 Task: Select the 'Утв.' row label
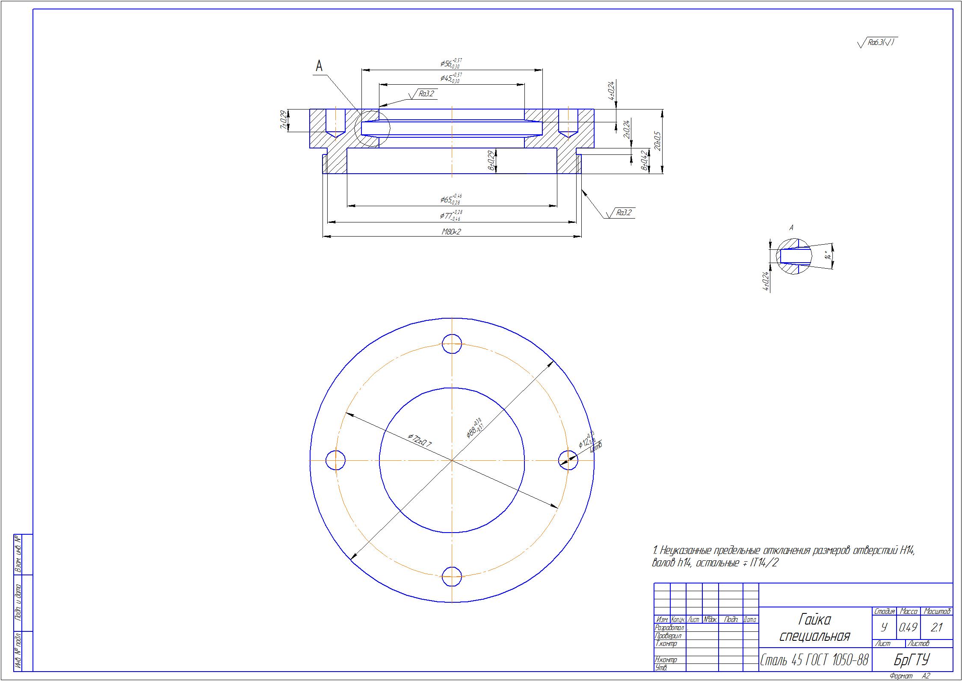pyautogui.click(x=660, y=668)
